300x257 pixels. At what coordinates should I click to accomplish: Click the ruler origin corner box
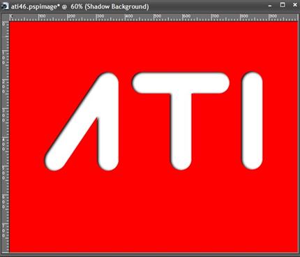coord(5,17)
